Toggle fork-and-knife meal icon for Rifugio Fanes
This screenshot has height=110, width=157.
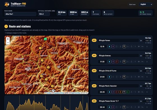[124, 46]
